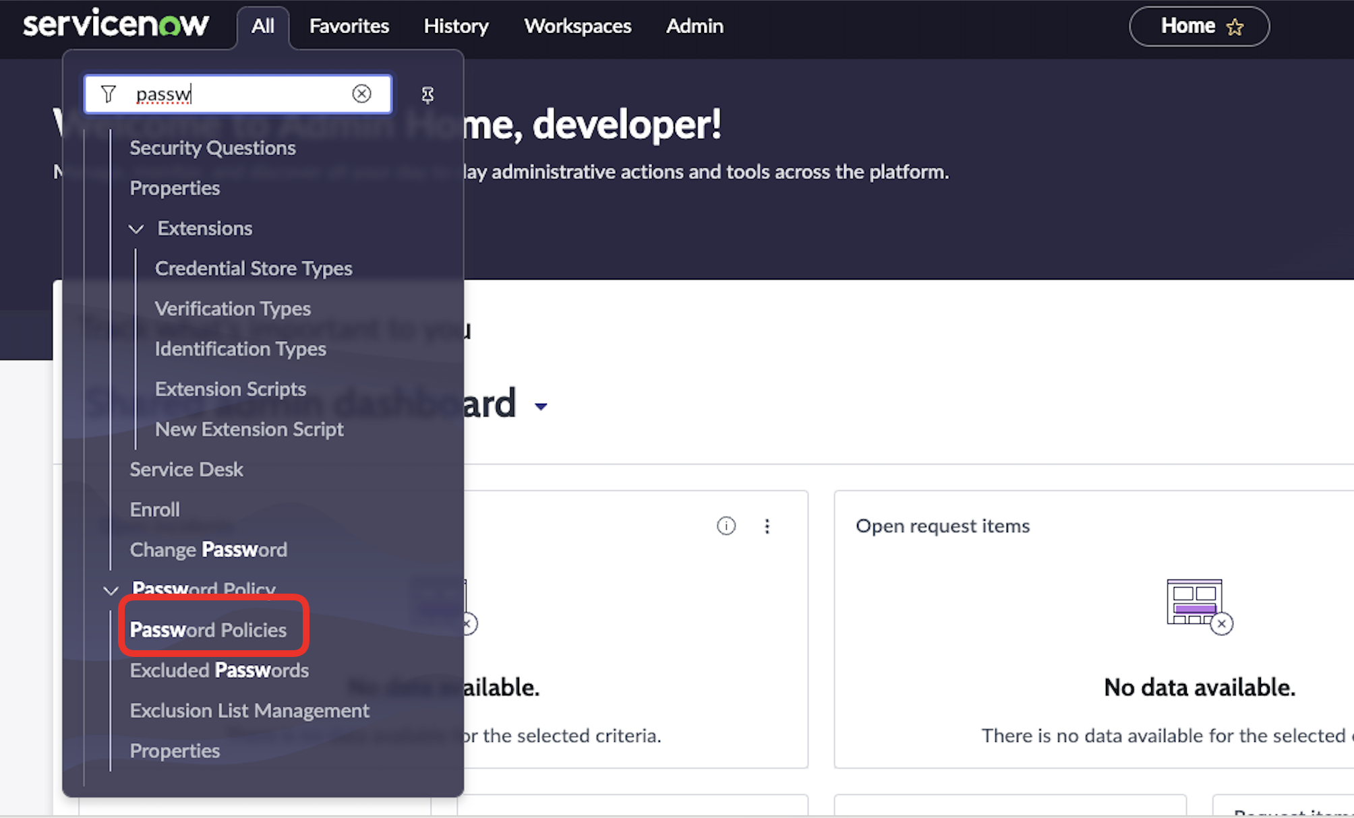Click the Home favorite star icon
1354x818 pixels.
click(1235, 27)
